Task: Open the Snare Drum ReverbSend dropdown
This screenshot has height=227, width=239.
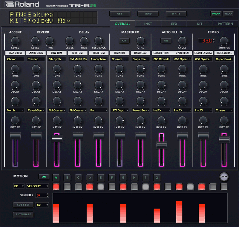Action: [36, 110]
